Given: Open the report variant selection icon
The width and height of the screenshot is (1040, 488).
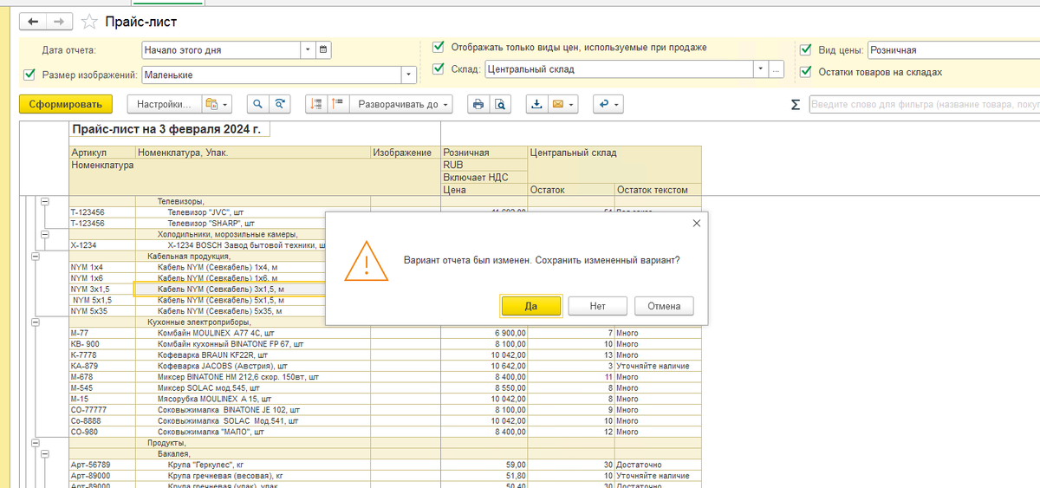Looking at the screenshot, I should (x=216, y=104).
